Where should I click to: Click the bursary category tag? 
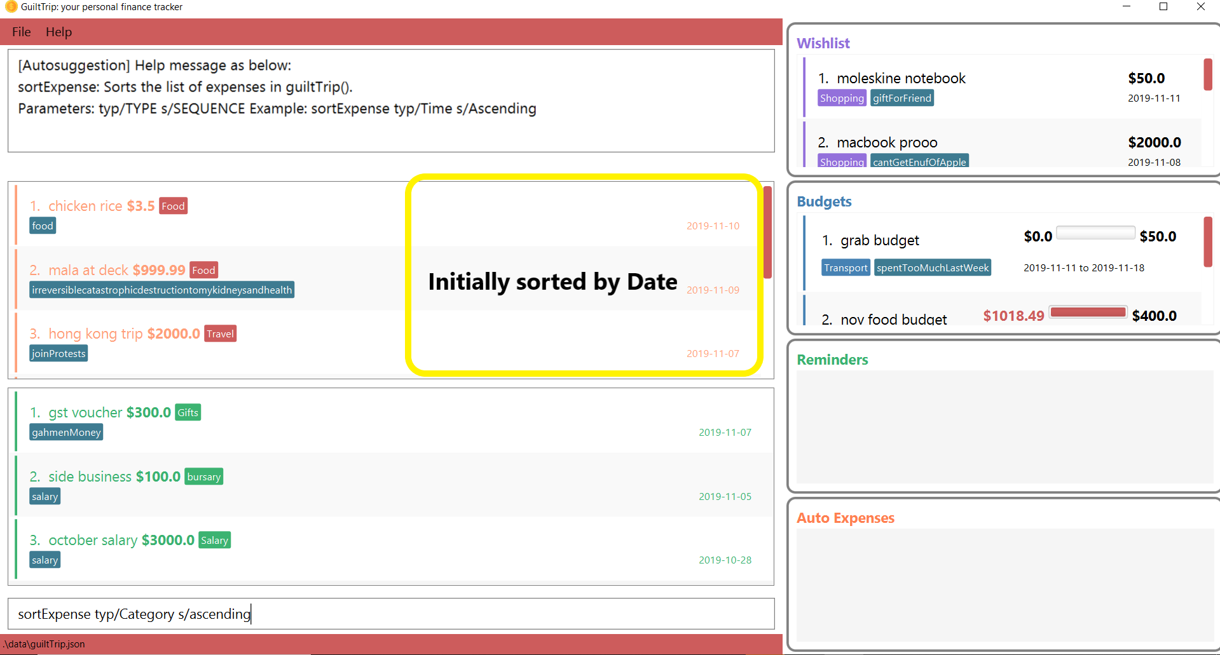(x=203, y=476)
